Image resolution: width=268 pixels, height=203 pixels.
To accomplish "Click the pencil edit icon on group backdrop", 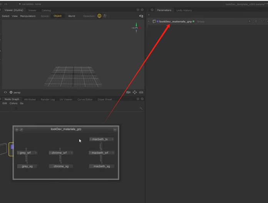I will (21, 130).
